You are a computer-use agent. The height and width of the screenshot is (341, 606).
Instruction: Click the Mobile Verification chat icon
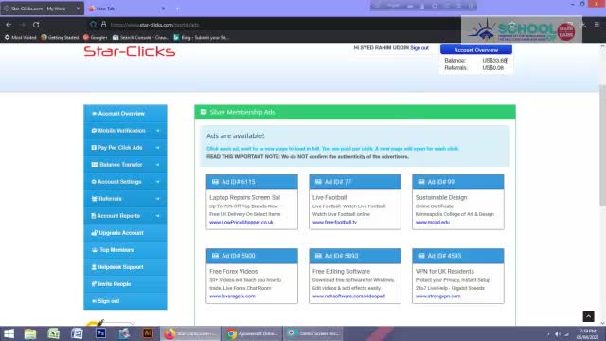(x=94, y=131)
